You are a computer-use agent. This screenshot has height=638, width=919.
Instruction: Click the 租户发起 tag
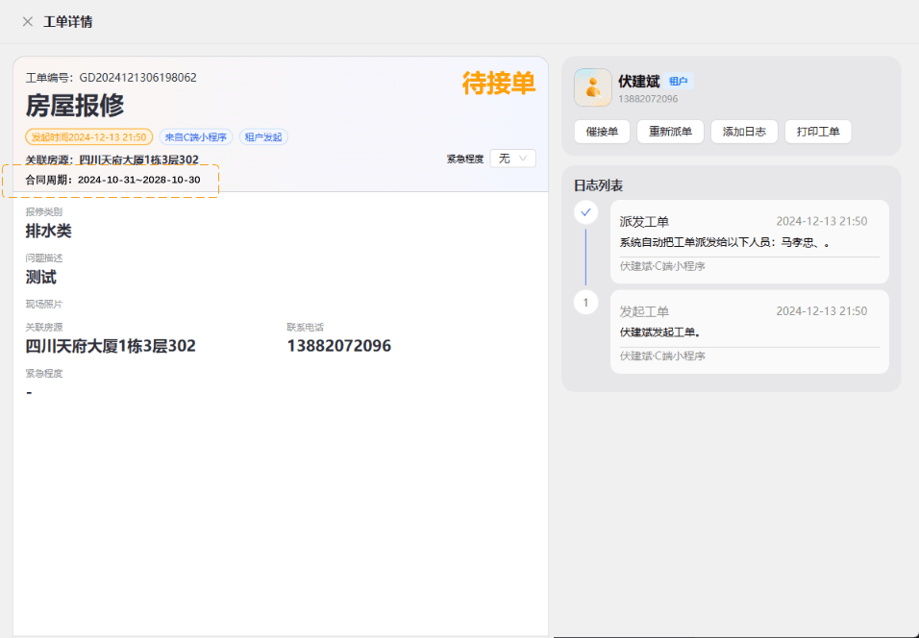point(263,137)
